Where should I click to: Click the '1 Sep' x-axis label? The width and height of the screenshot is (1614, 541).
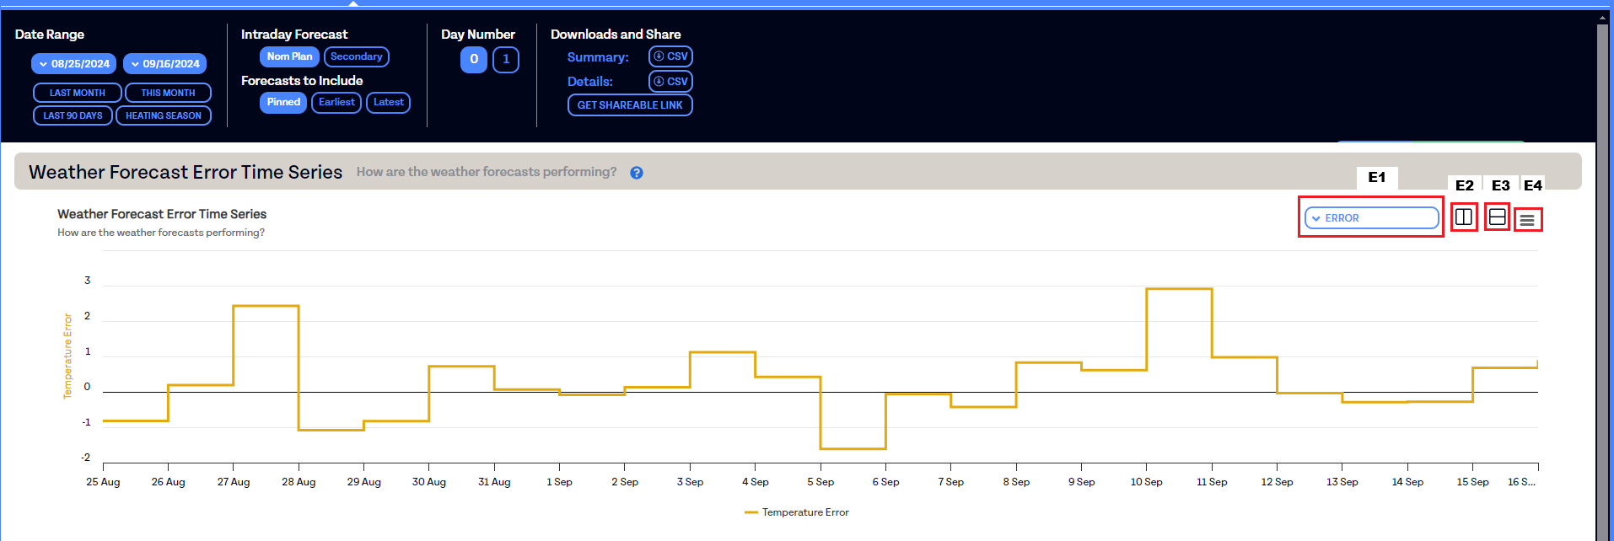coord(559,482)
